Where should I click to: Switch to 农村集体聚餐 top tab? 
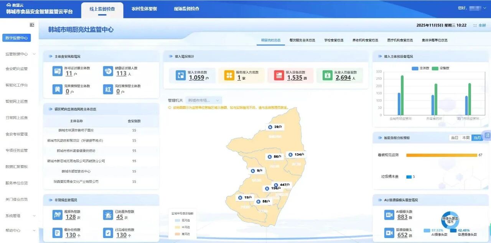click(x=144, y=9)
